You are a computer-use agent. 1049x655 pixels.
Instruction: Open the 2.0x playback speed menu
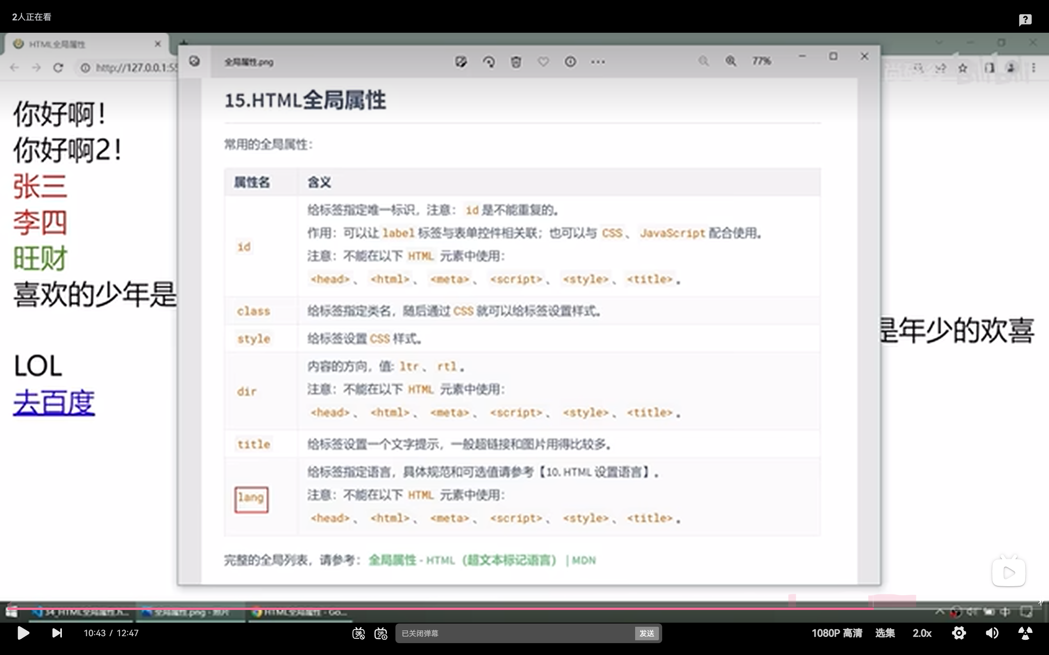coord(922,633)
